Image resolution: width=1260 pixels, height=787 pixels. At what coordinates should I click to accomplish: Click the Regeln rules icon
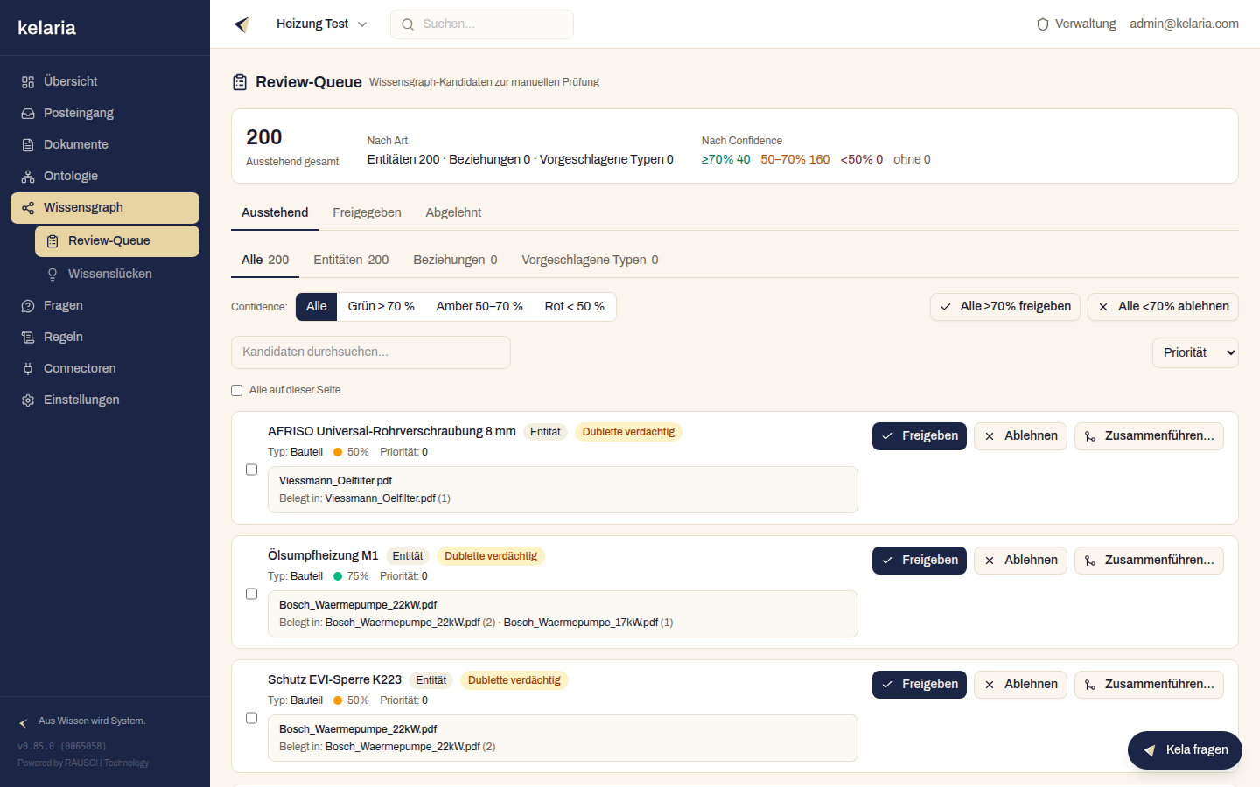click(28, 338)
